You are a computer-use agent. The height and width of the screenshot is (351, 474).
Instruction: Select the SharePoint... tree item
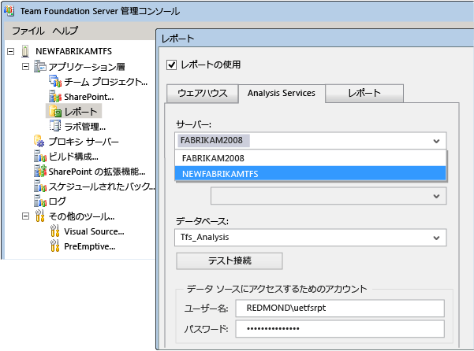89,97
